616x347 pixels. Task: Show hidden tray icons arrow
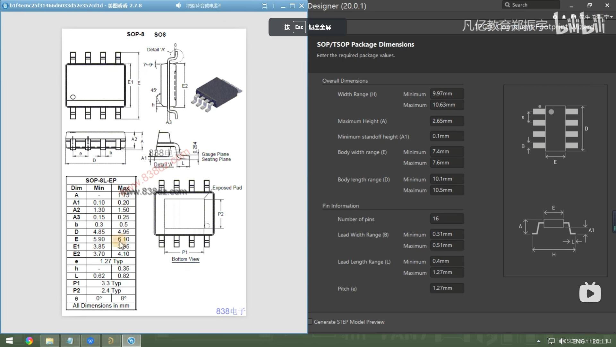(539, 341)
